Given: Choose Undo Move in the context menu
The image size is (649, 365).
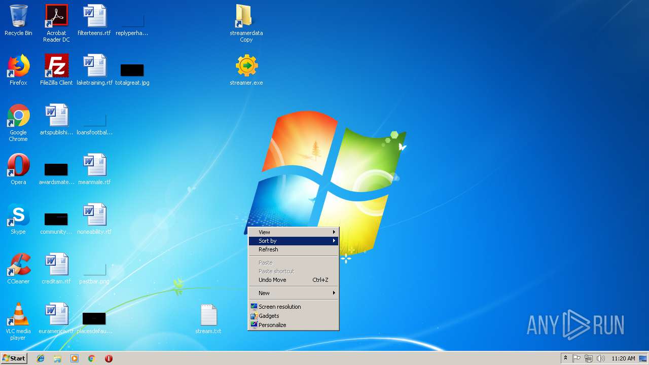Looking at the screenshot, I should point(294,280).
